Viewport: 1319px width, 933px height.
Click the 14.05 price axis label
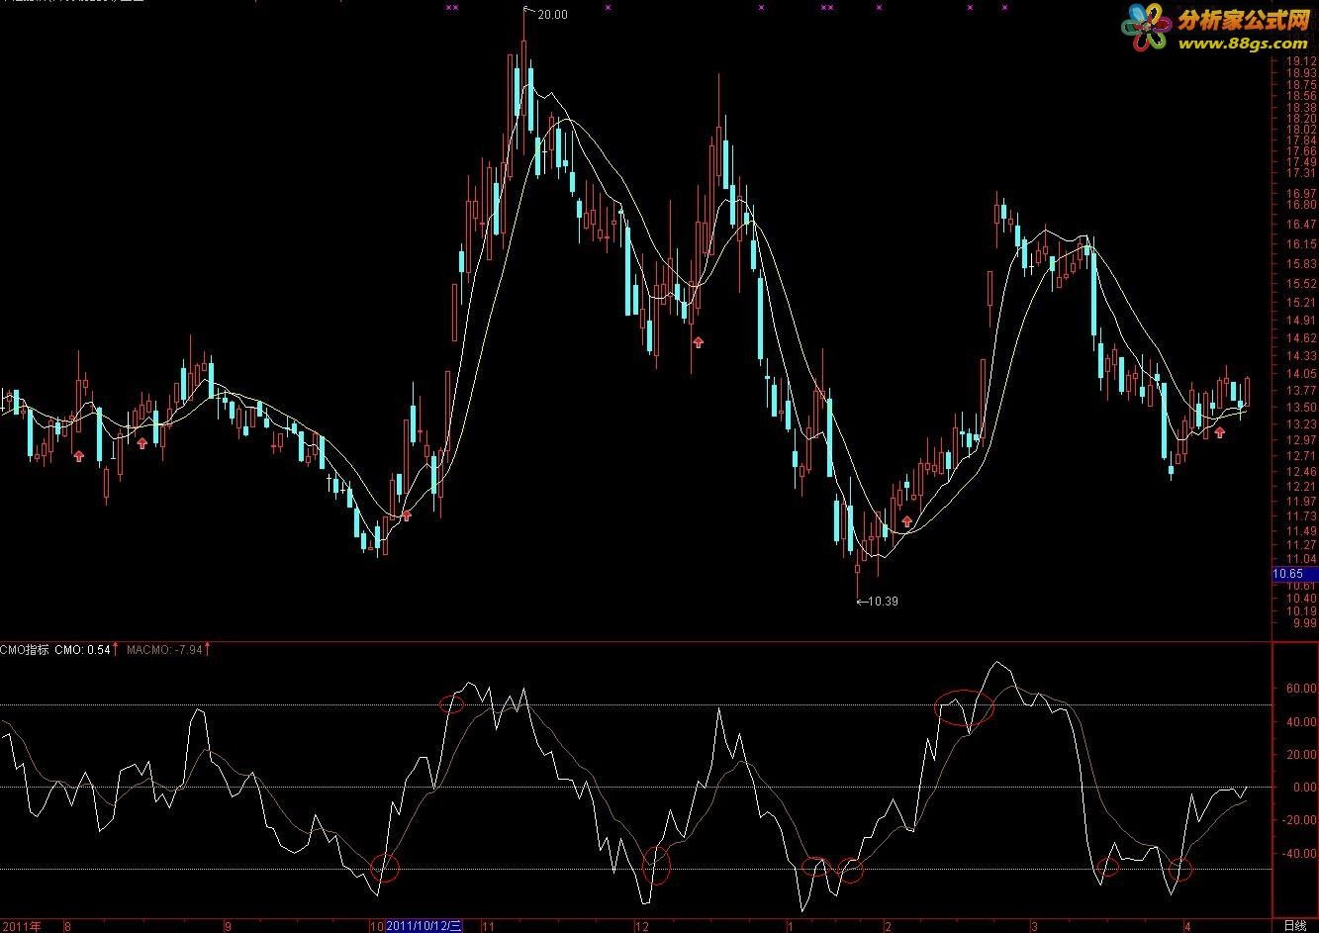click(1301, 373)
